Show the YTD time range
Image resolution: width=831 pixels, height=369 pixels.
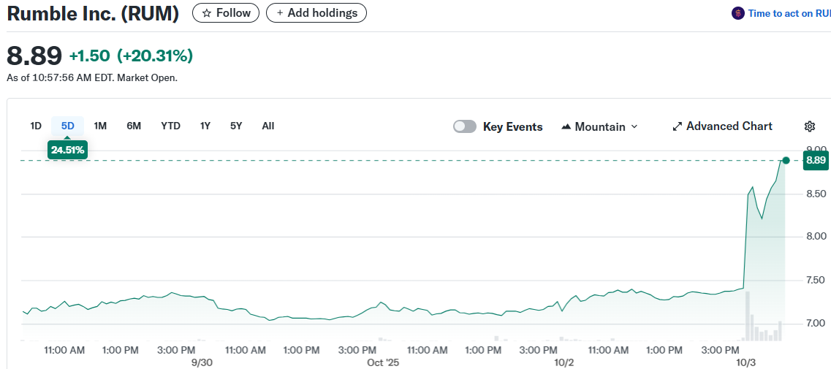coord(170,126)
